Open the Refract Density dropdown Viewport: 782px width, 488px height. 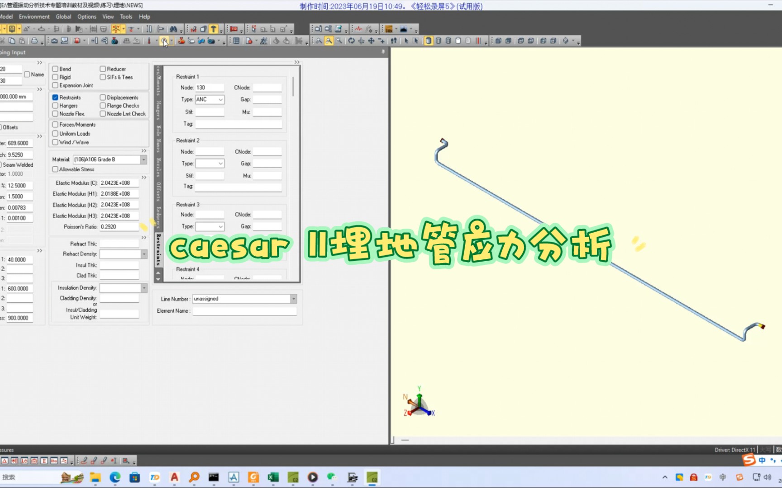144,254
